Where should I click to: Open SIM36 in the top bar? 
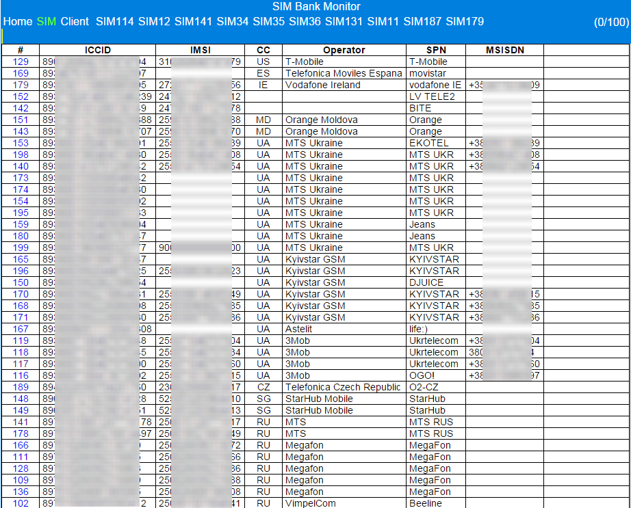tap(305, 21)
